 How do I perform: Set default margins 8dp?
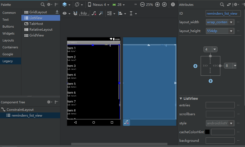coord(84,14)
